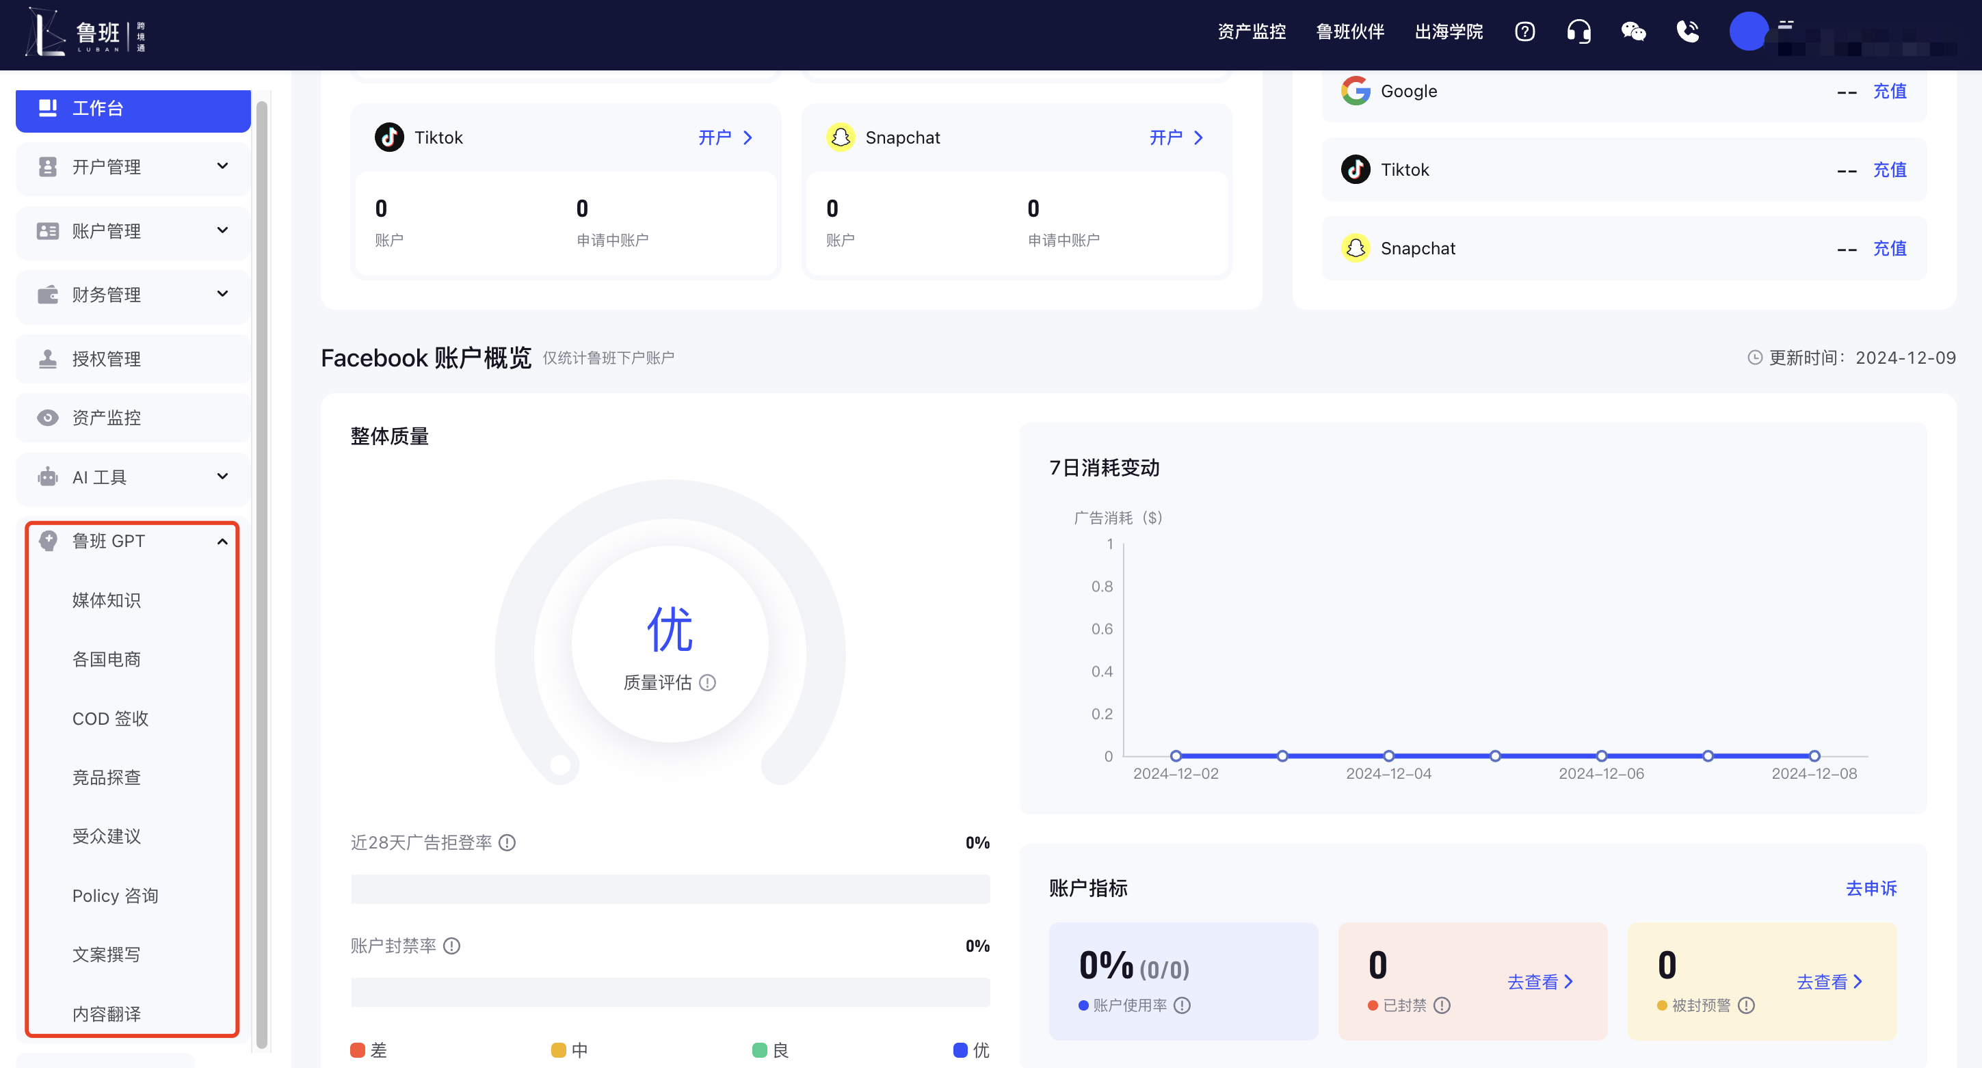1982x1068 pixels.
Task: Click 开户 link on Tiktok card
Action: (x=725, y=137)
